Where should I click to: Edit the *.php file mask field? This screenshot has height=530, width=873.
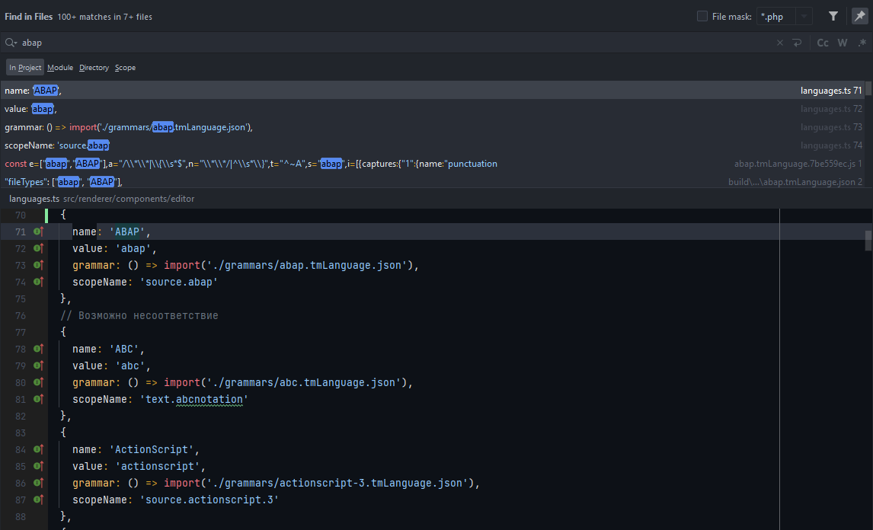(x=776, y=17)
